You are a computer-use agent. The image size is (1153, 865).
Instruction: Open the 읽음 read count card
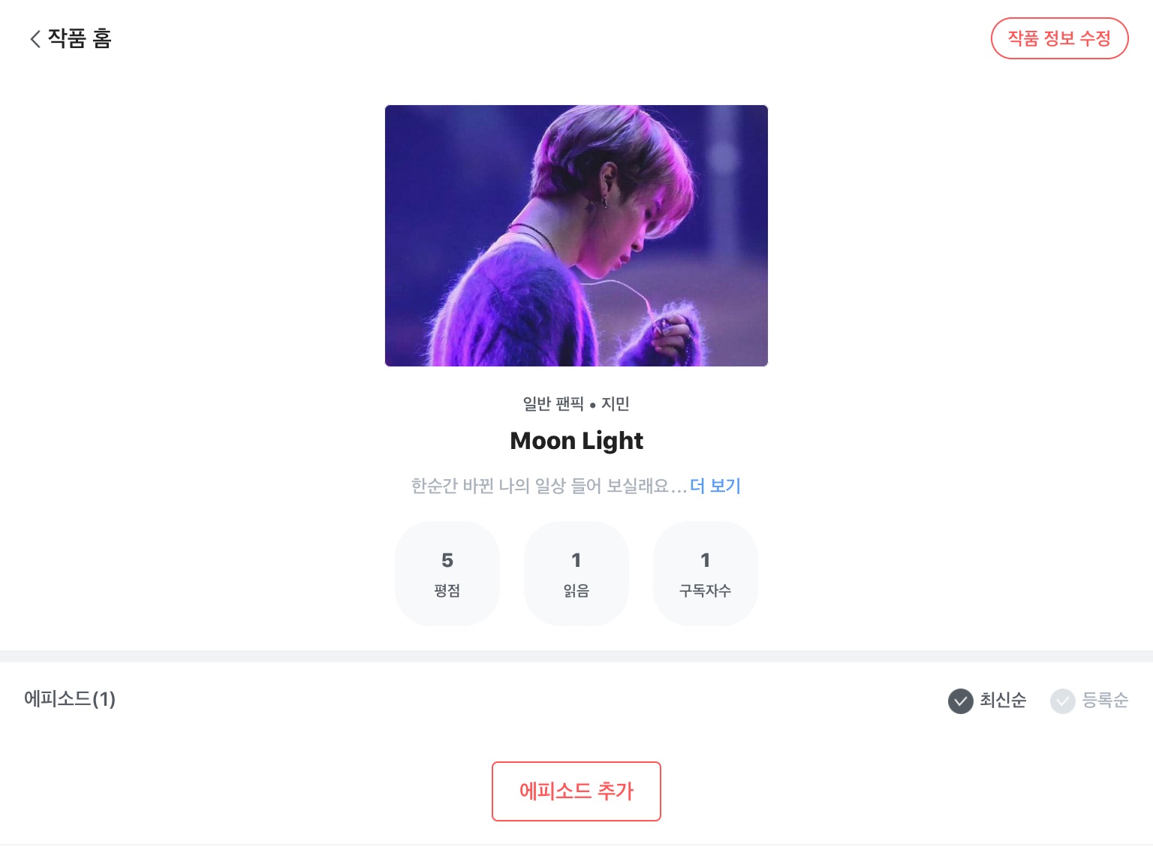[576, 574]
